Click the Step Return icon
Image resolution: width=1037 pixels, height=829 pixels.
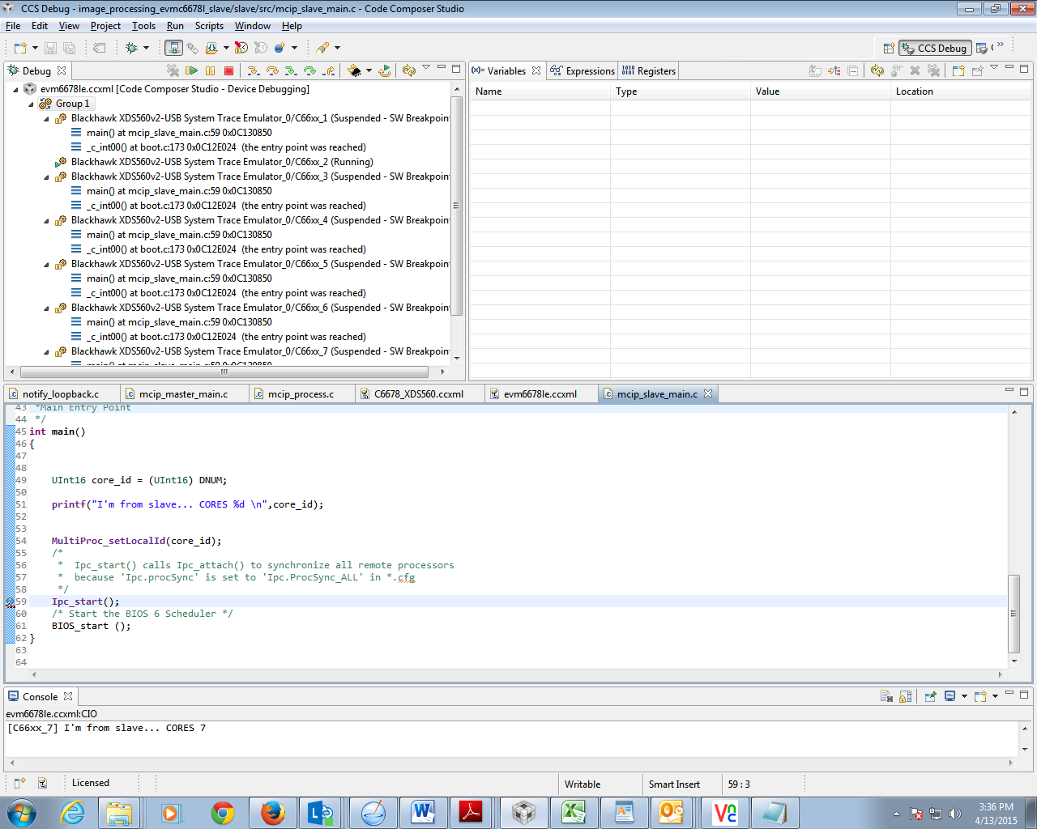click(329, 71)
